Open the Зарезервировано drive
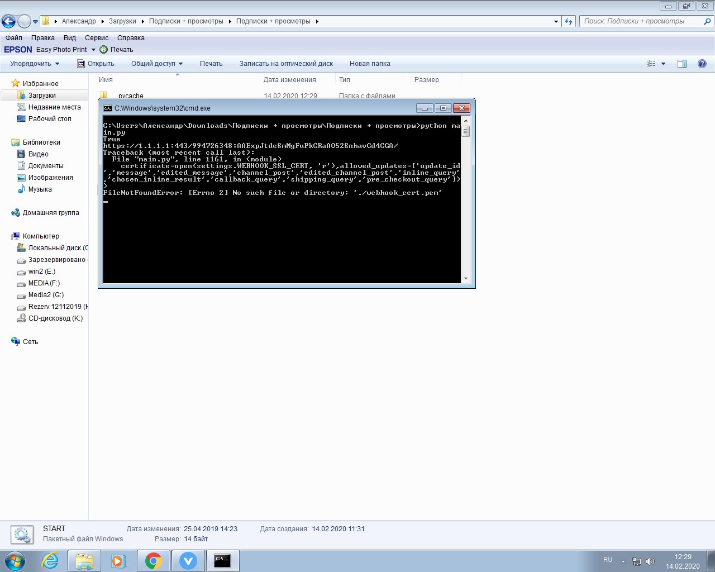This screenshot has height=572, width=715. [56, 260]
